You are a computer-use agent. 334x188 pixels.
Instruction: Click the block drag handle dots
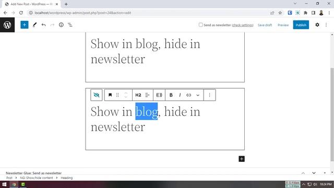tap(117, 95)
